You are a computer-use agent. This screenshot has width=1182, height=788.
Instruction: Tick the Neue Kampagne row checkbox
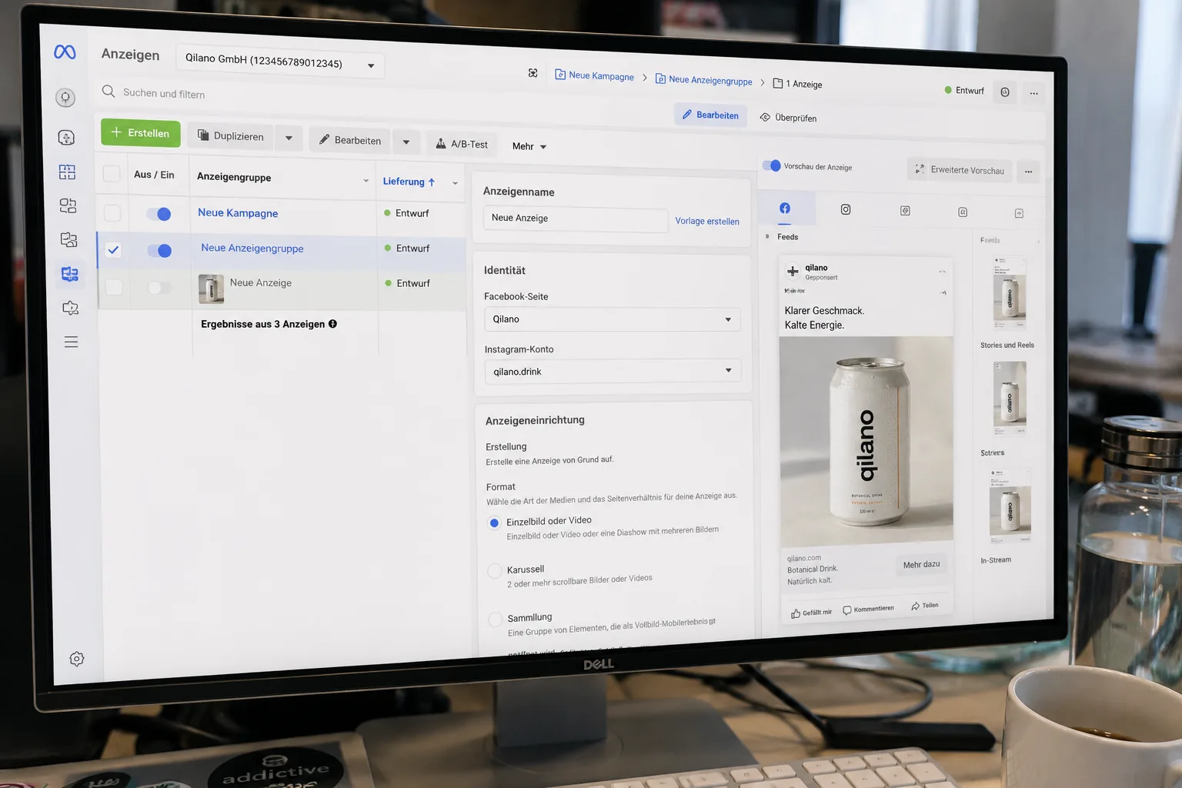[112, 212]
